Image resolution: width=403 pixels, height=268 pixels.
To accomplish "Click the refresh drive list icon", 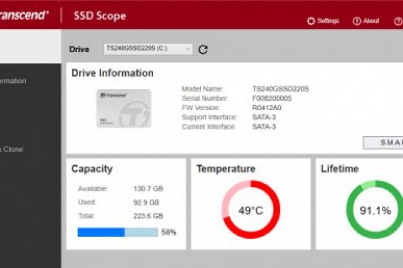I will pyautogui.click(x=203, y=49).
